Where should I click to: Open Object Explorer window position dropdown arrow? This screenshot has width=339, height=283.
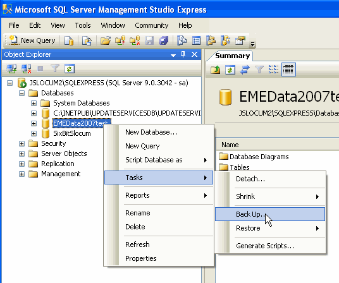click(173, 55)
